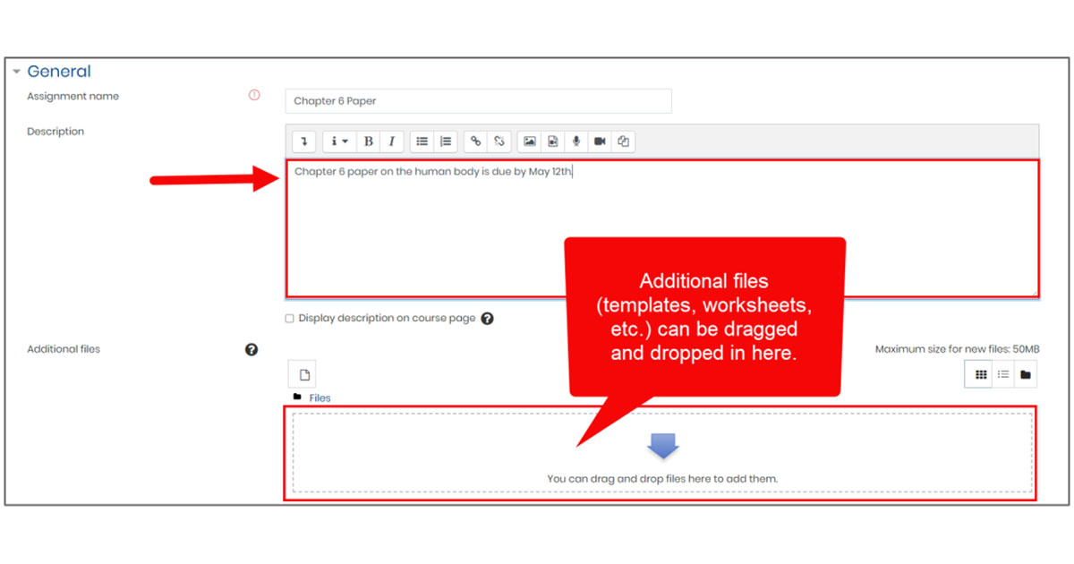The image size is (1074, 564).
Task: Enable Display description on course page
Action: click(289, 318)
